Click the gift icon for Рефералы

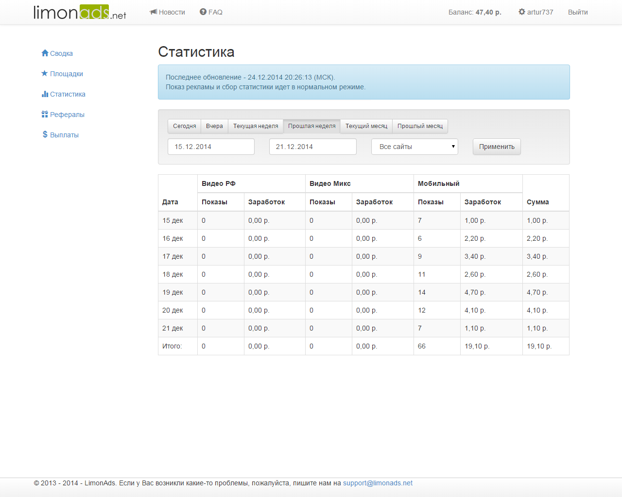(x=45, y=114)
